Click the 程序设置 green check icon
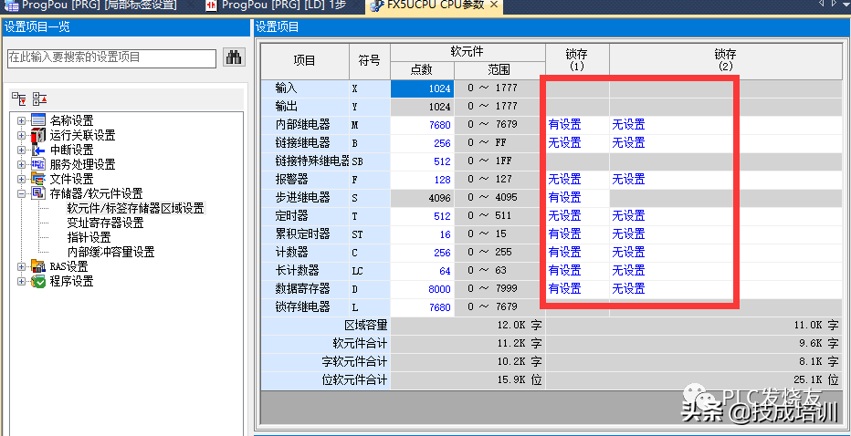This screenshot has height=436, width=851. (38, 281)
